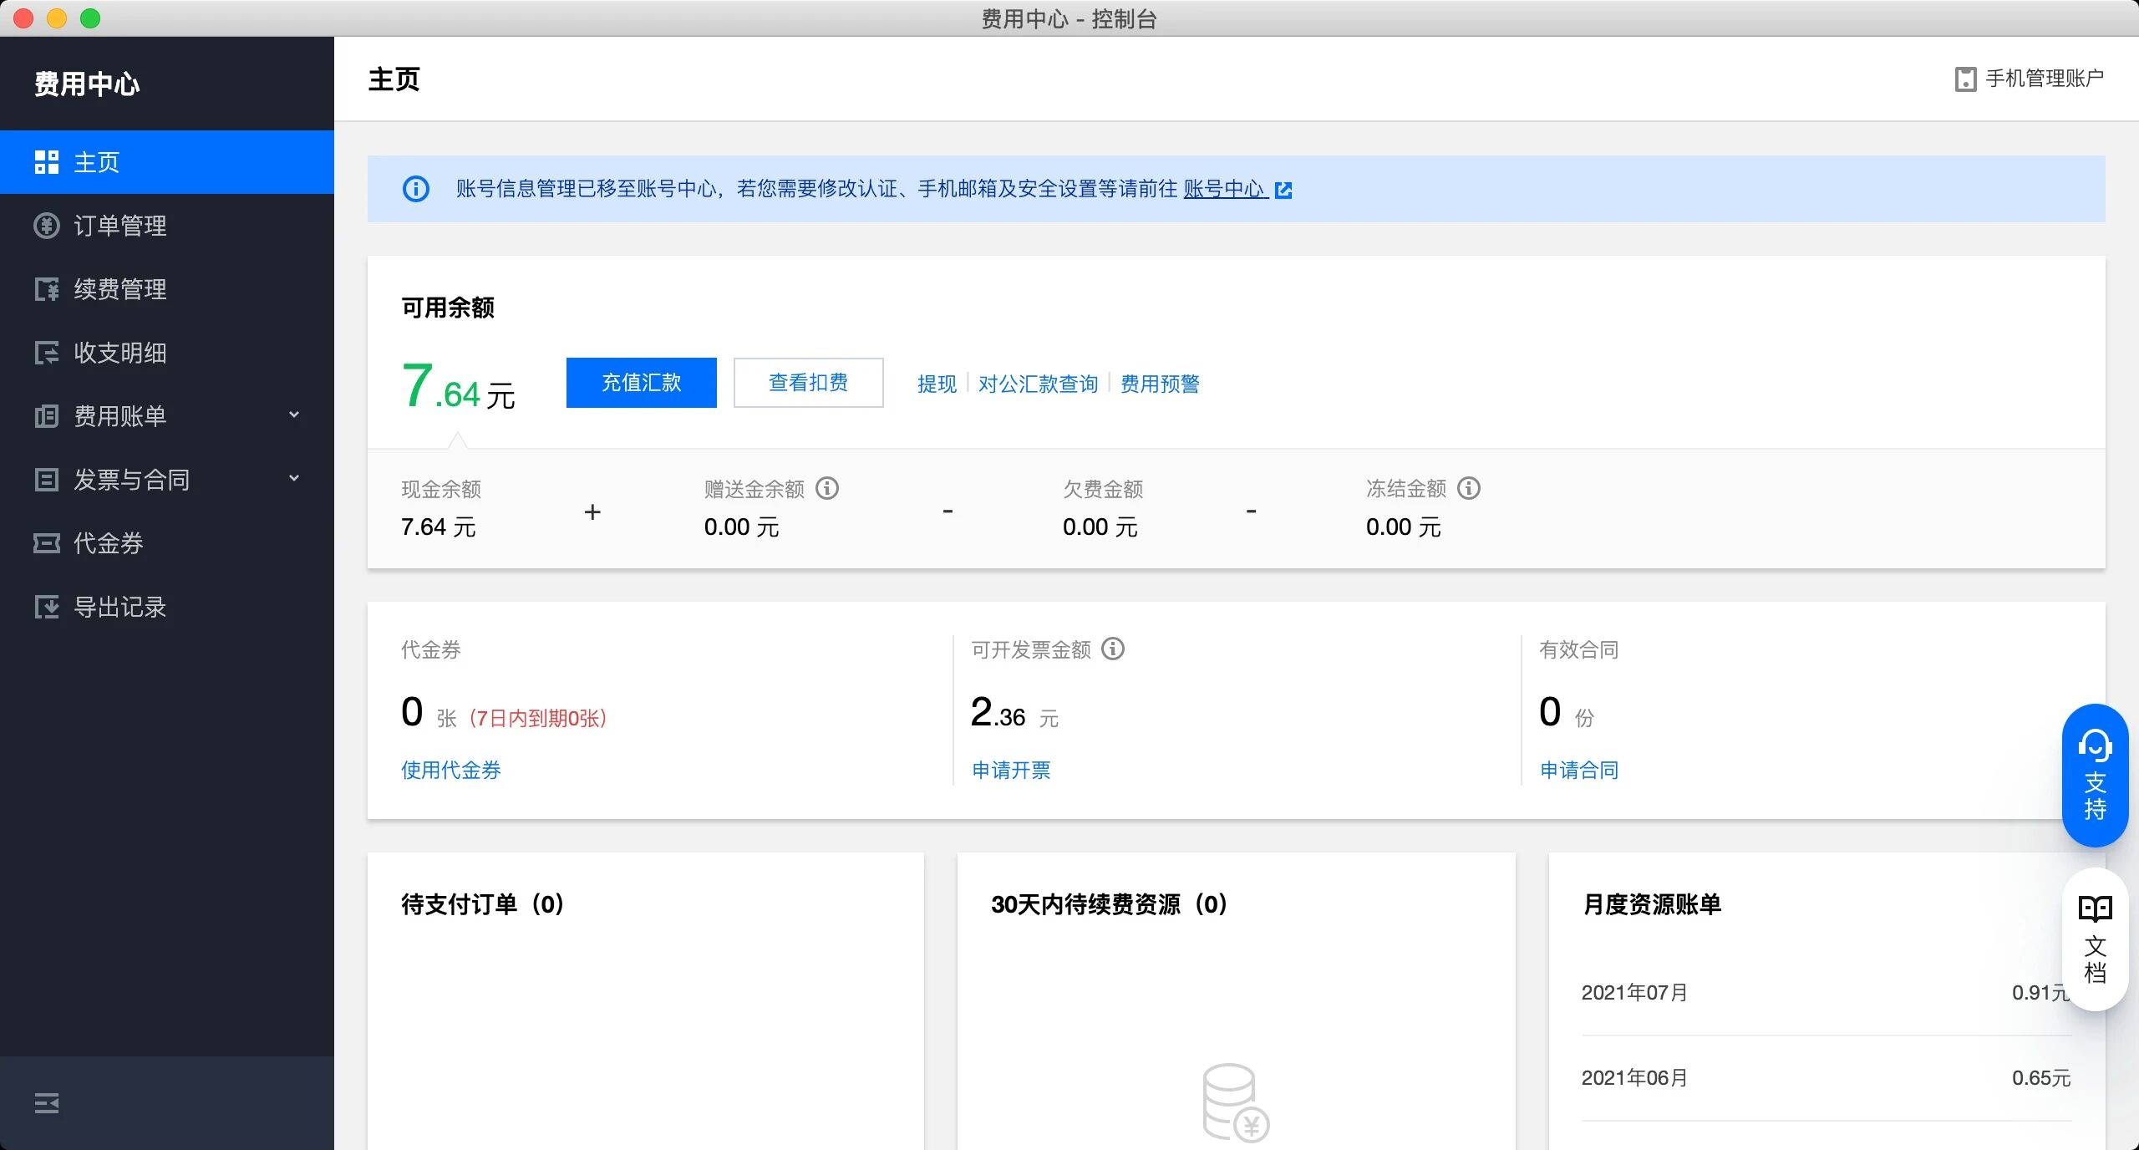The height and width of the screenshot is (1150, 2139).
Task: Click the 申请开票 link
Action: 1011,770
